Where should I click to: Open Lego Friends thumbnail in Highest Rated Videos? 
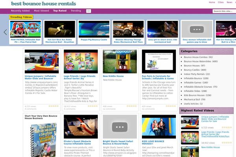(190, 138)
